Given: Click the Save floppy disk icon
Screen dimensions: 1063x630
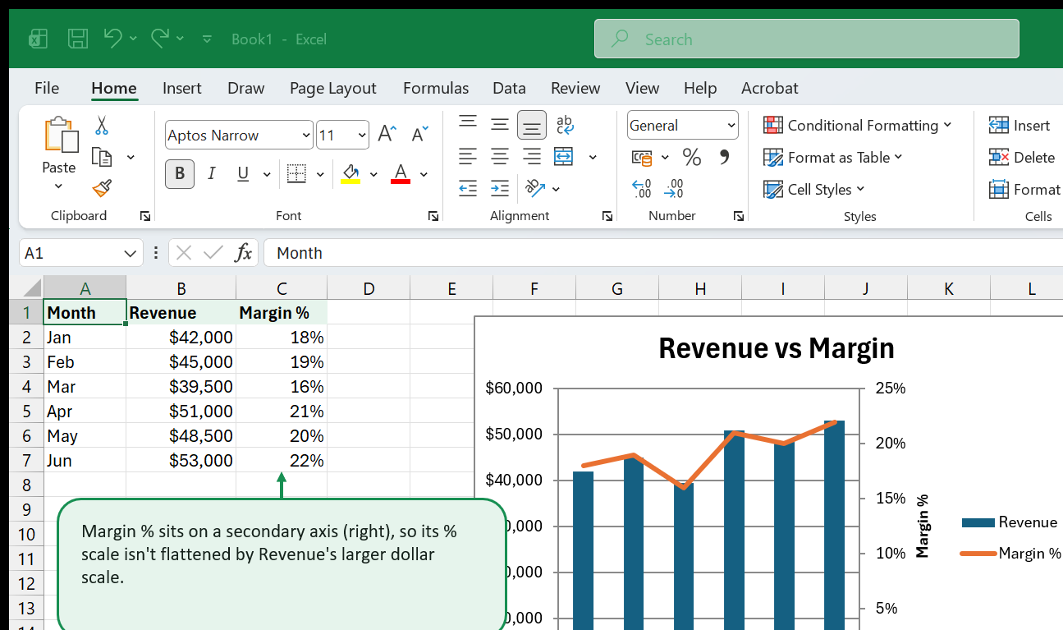Looking at the screenshot, I should [x=78, y=39].
